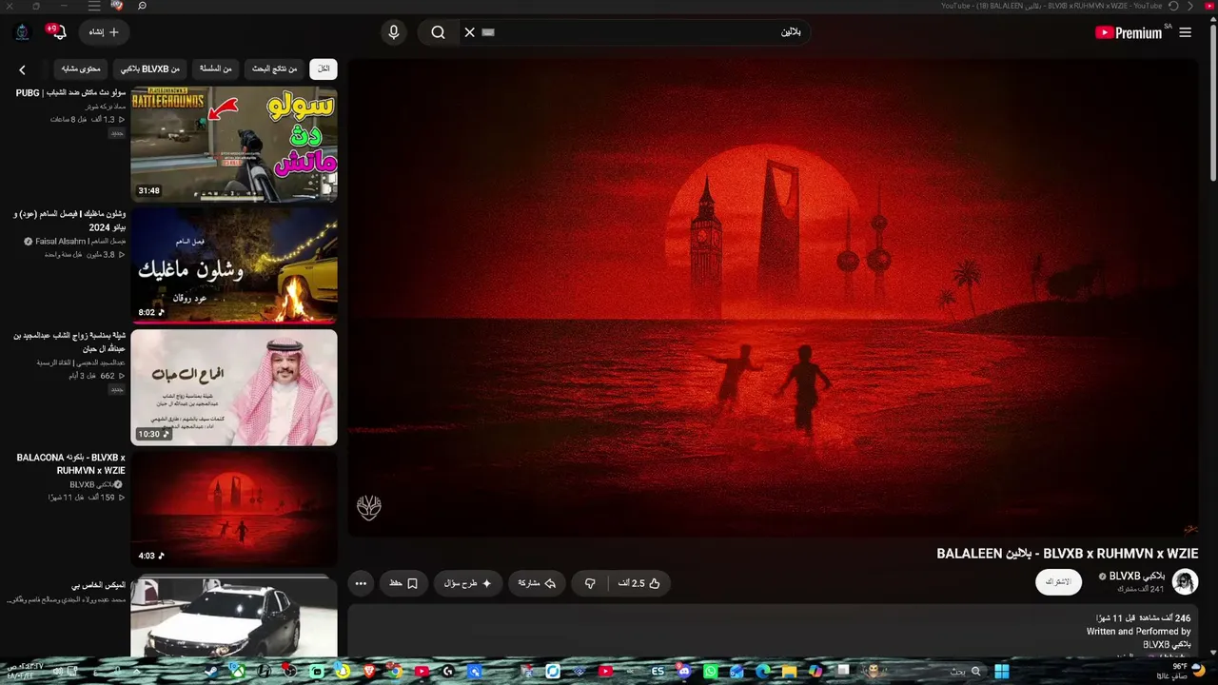Select the 'من السلسلة' chip

pyautogui.click(x=216, y=69)
